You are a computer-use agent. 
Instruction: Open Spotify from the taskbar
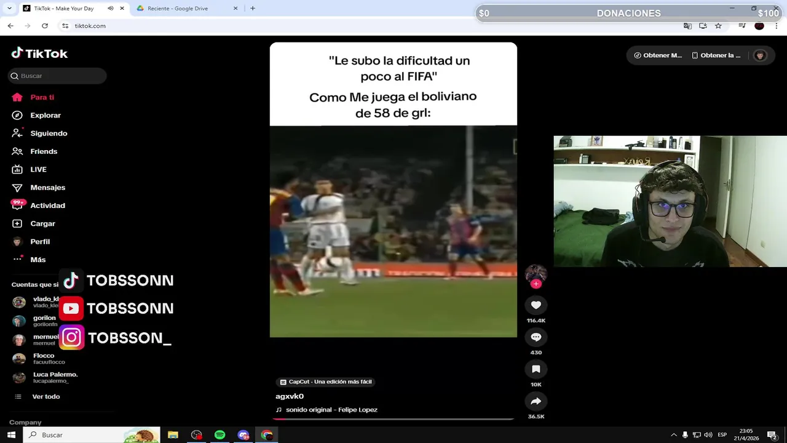point(219,435)
